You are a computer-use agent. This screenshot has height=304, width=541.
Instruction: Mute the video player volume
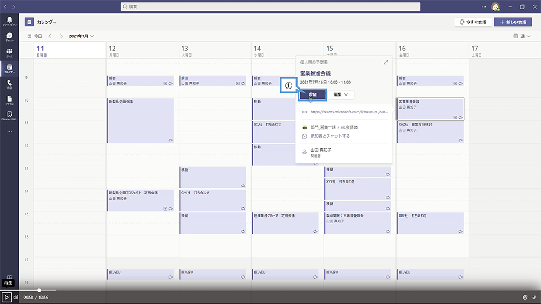(x=16, y=297)
